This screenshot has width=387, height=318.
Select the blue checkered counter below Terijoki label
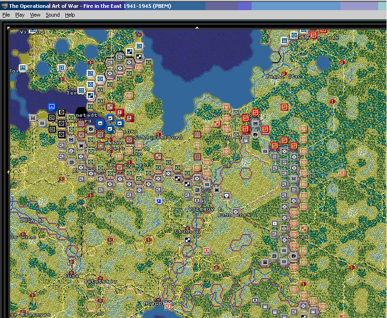click(x=91, y=96)
